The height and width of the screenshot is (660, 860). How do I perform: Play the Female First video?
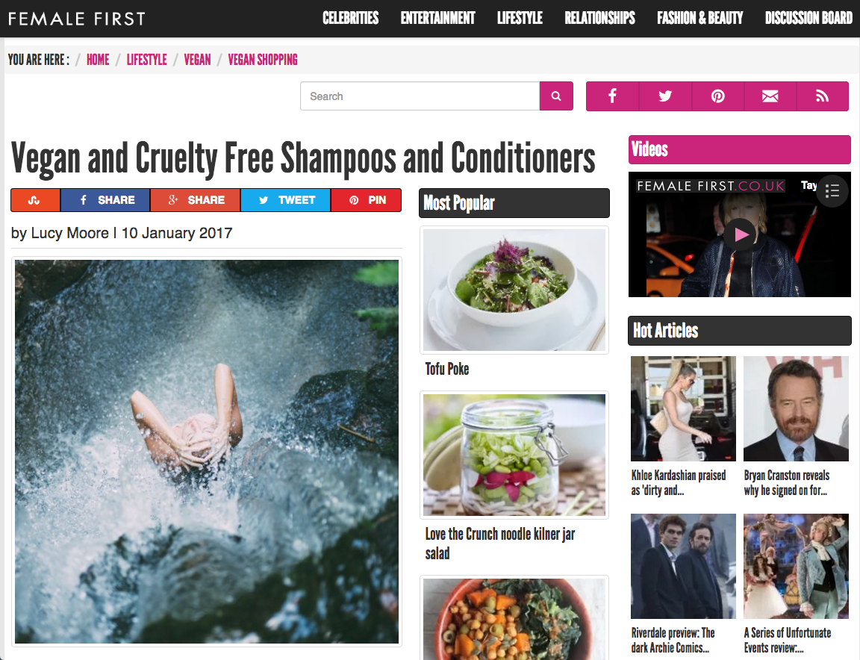(741, 235)
